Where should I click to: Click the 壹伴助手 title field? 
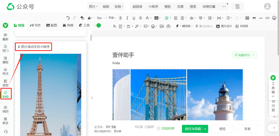point(123,55)
